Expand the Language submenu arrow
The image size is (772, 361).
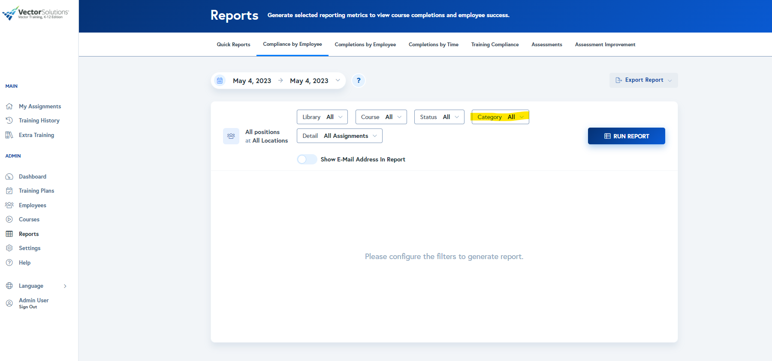(x=65, y=286)
